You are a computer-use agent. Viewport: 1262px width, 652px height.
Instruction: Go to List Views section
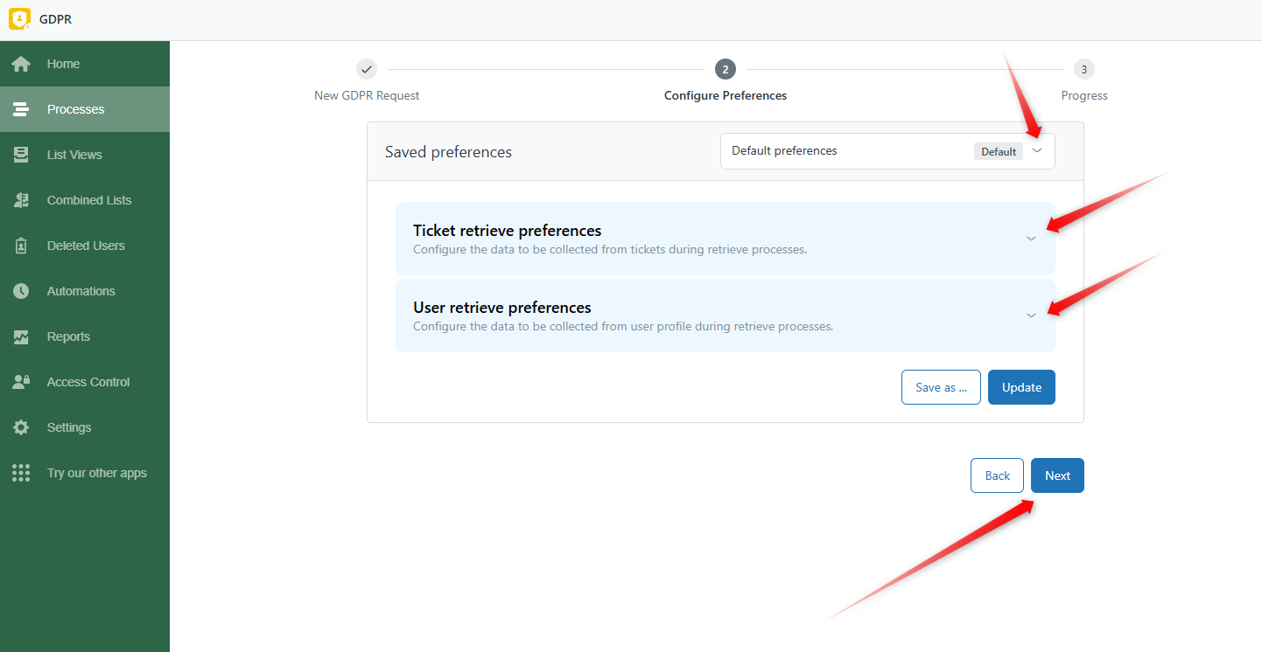click(x=85, y=155)
